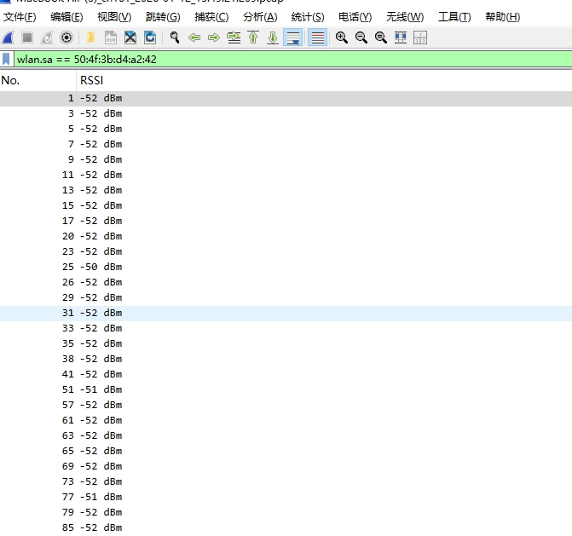Reset text to normal size icon
Image resolution: width=572 pixels, height=536 pixels.
point(381,37)
